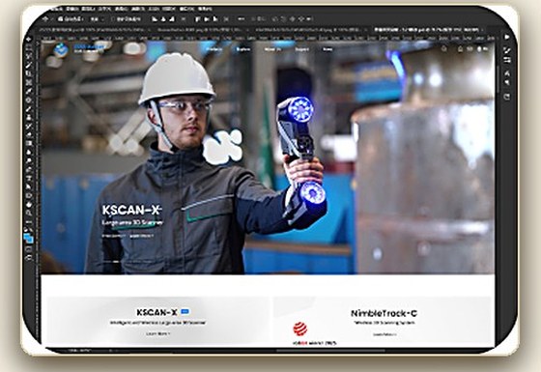Close the active rightmost document tab
Screen dimensions: 541x372
click(x=482, y=30)
